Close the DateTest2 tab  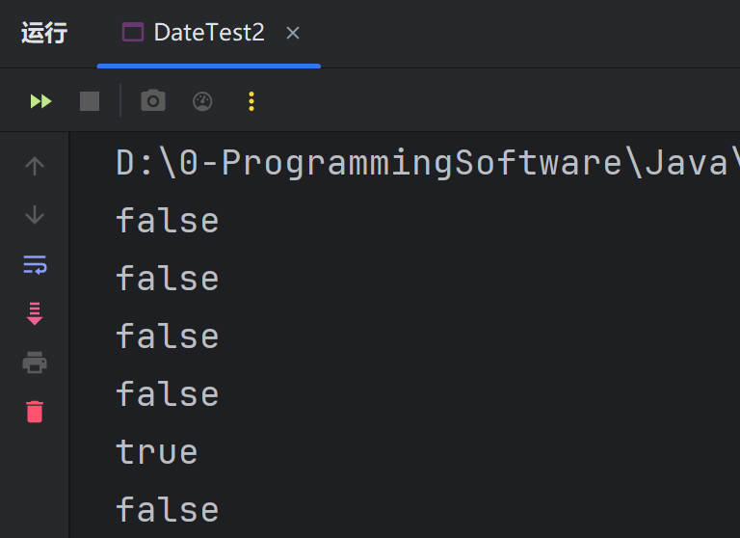point(293,33)
